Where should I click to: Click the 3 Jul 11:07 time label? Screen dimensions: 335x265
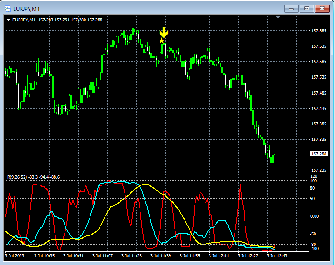pyautogui.click(x=103, y=255)
